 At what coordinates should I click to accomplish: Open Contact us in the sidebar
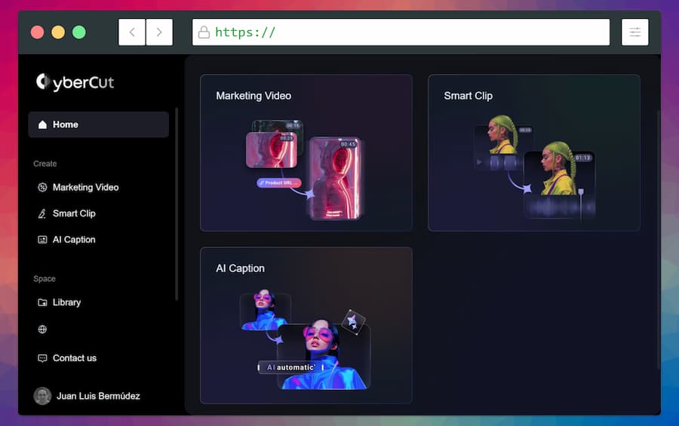click(x=67, y=358)
